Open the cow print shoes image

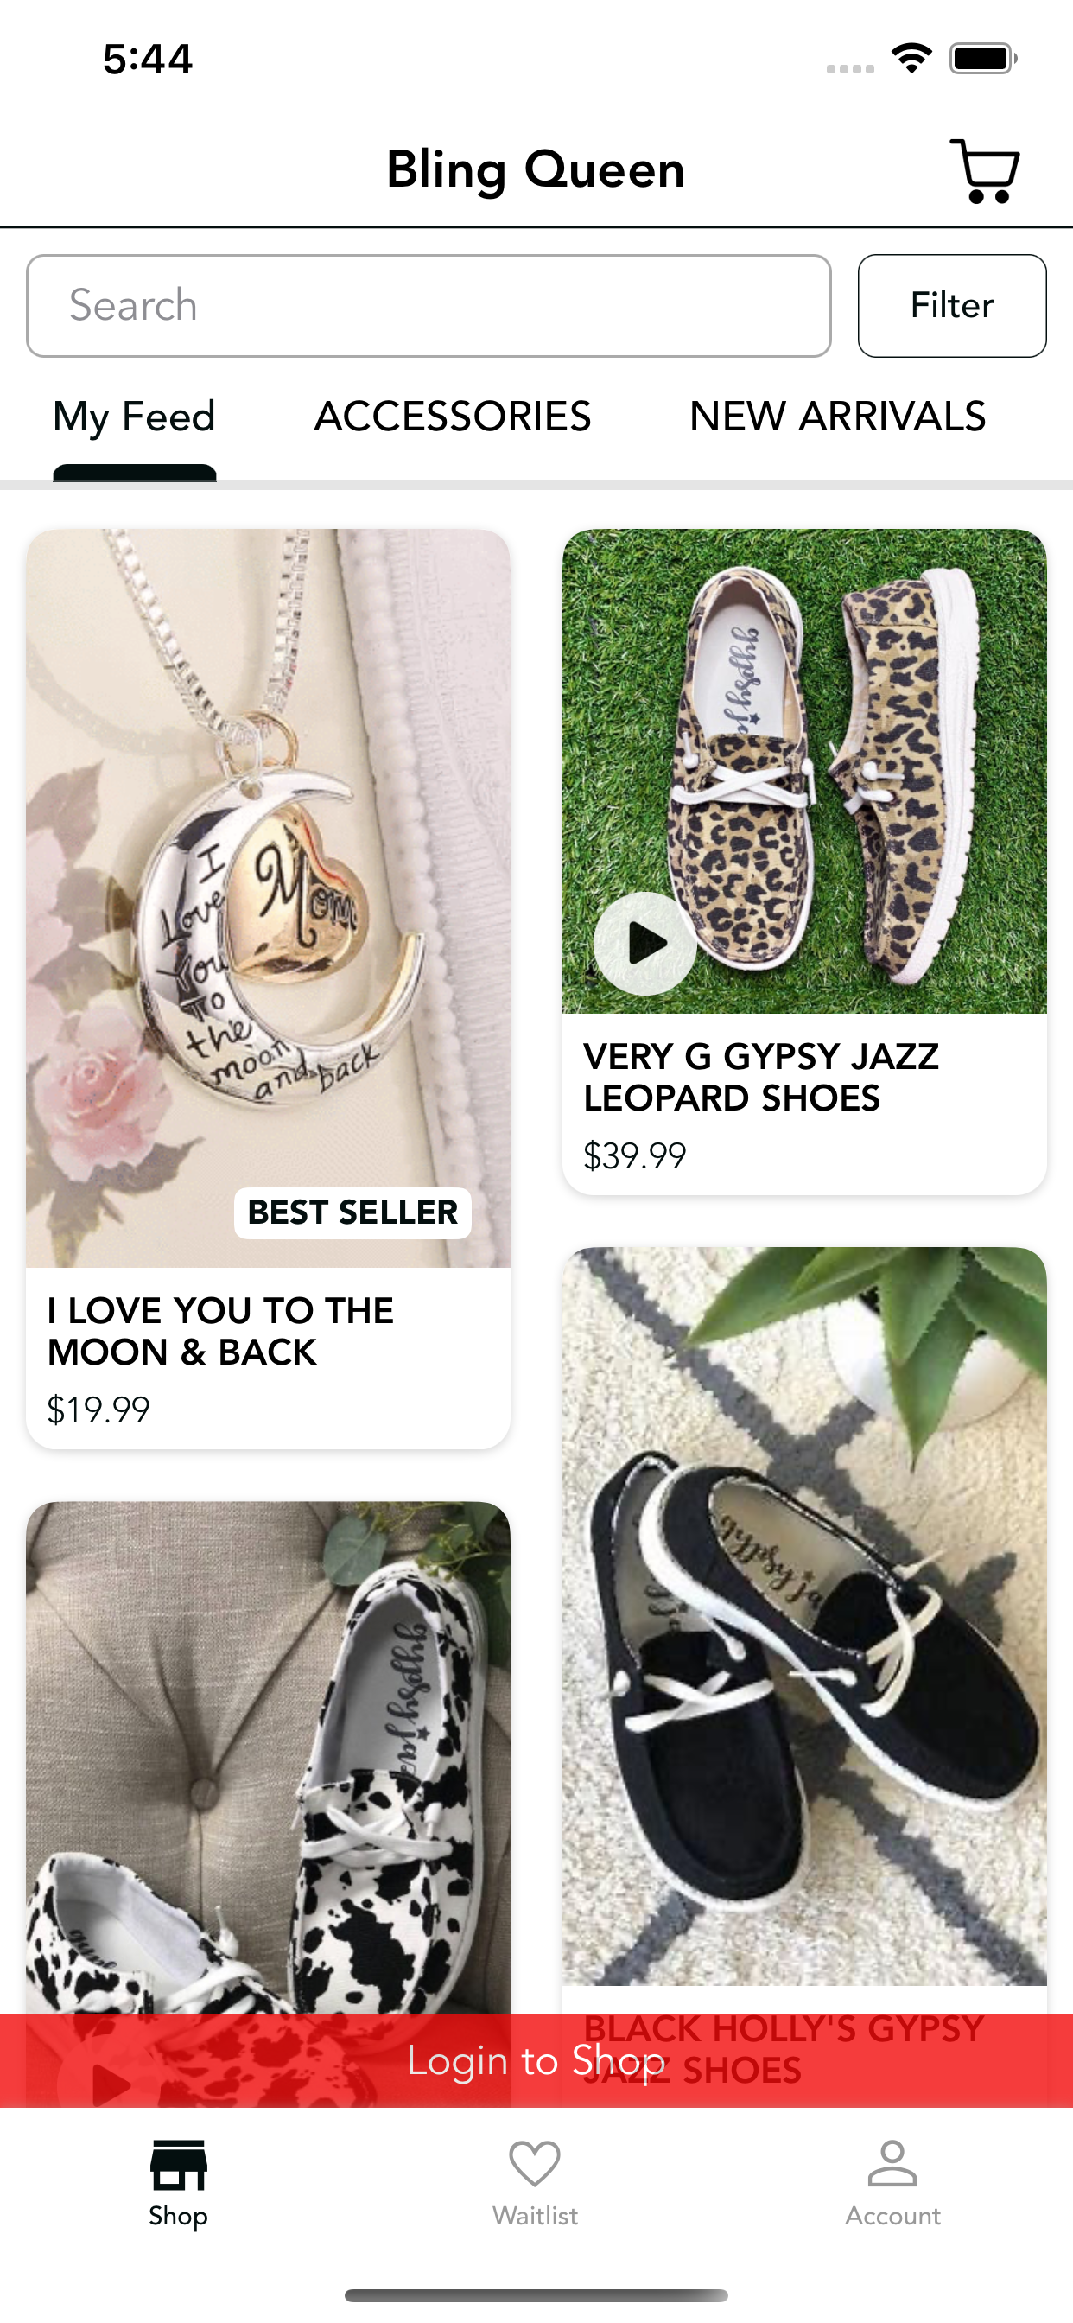[x=268, y=1759]
